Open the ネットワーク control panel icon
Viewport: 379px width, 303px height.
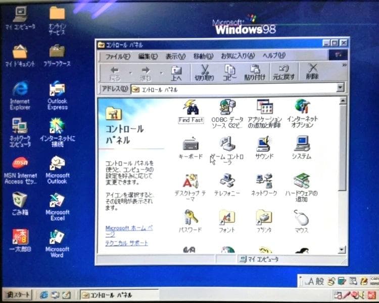pos(264,185)
